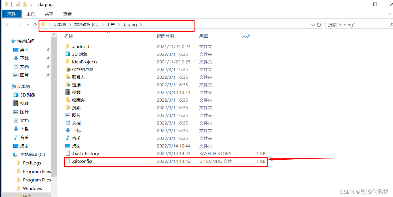Refresh the current folder view
Viewport: 393px width, 197px height.
tap(319, 25)
